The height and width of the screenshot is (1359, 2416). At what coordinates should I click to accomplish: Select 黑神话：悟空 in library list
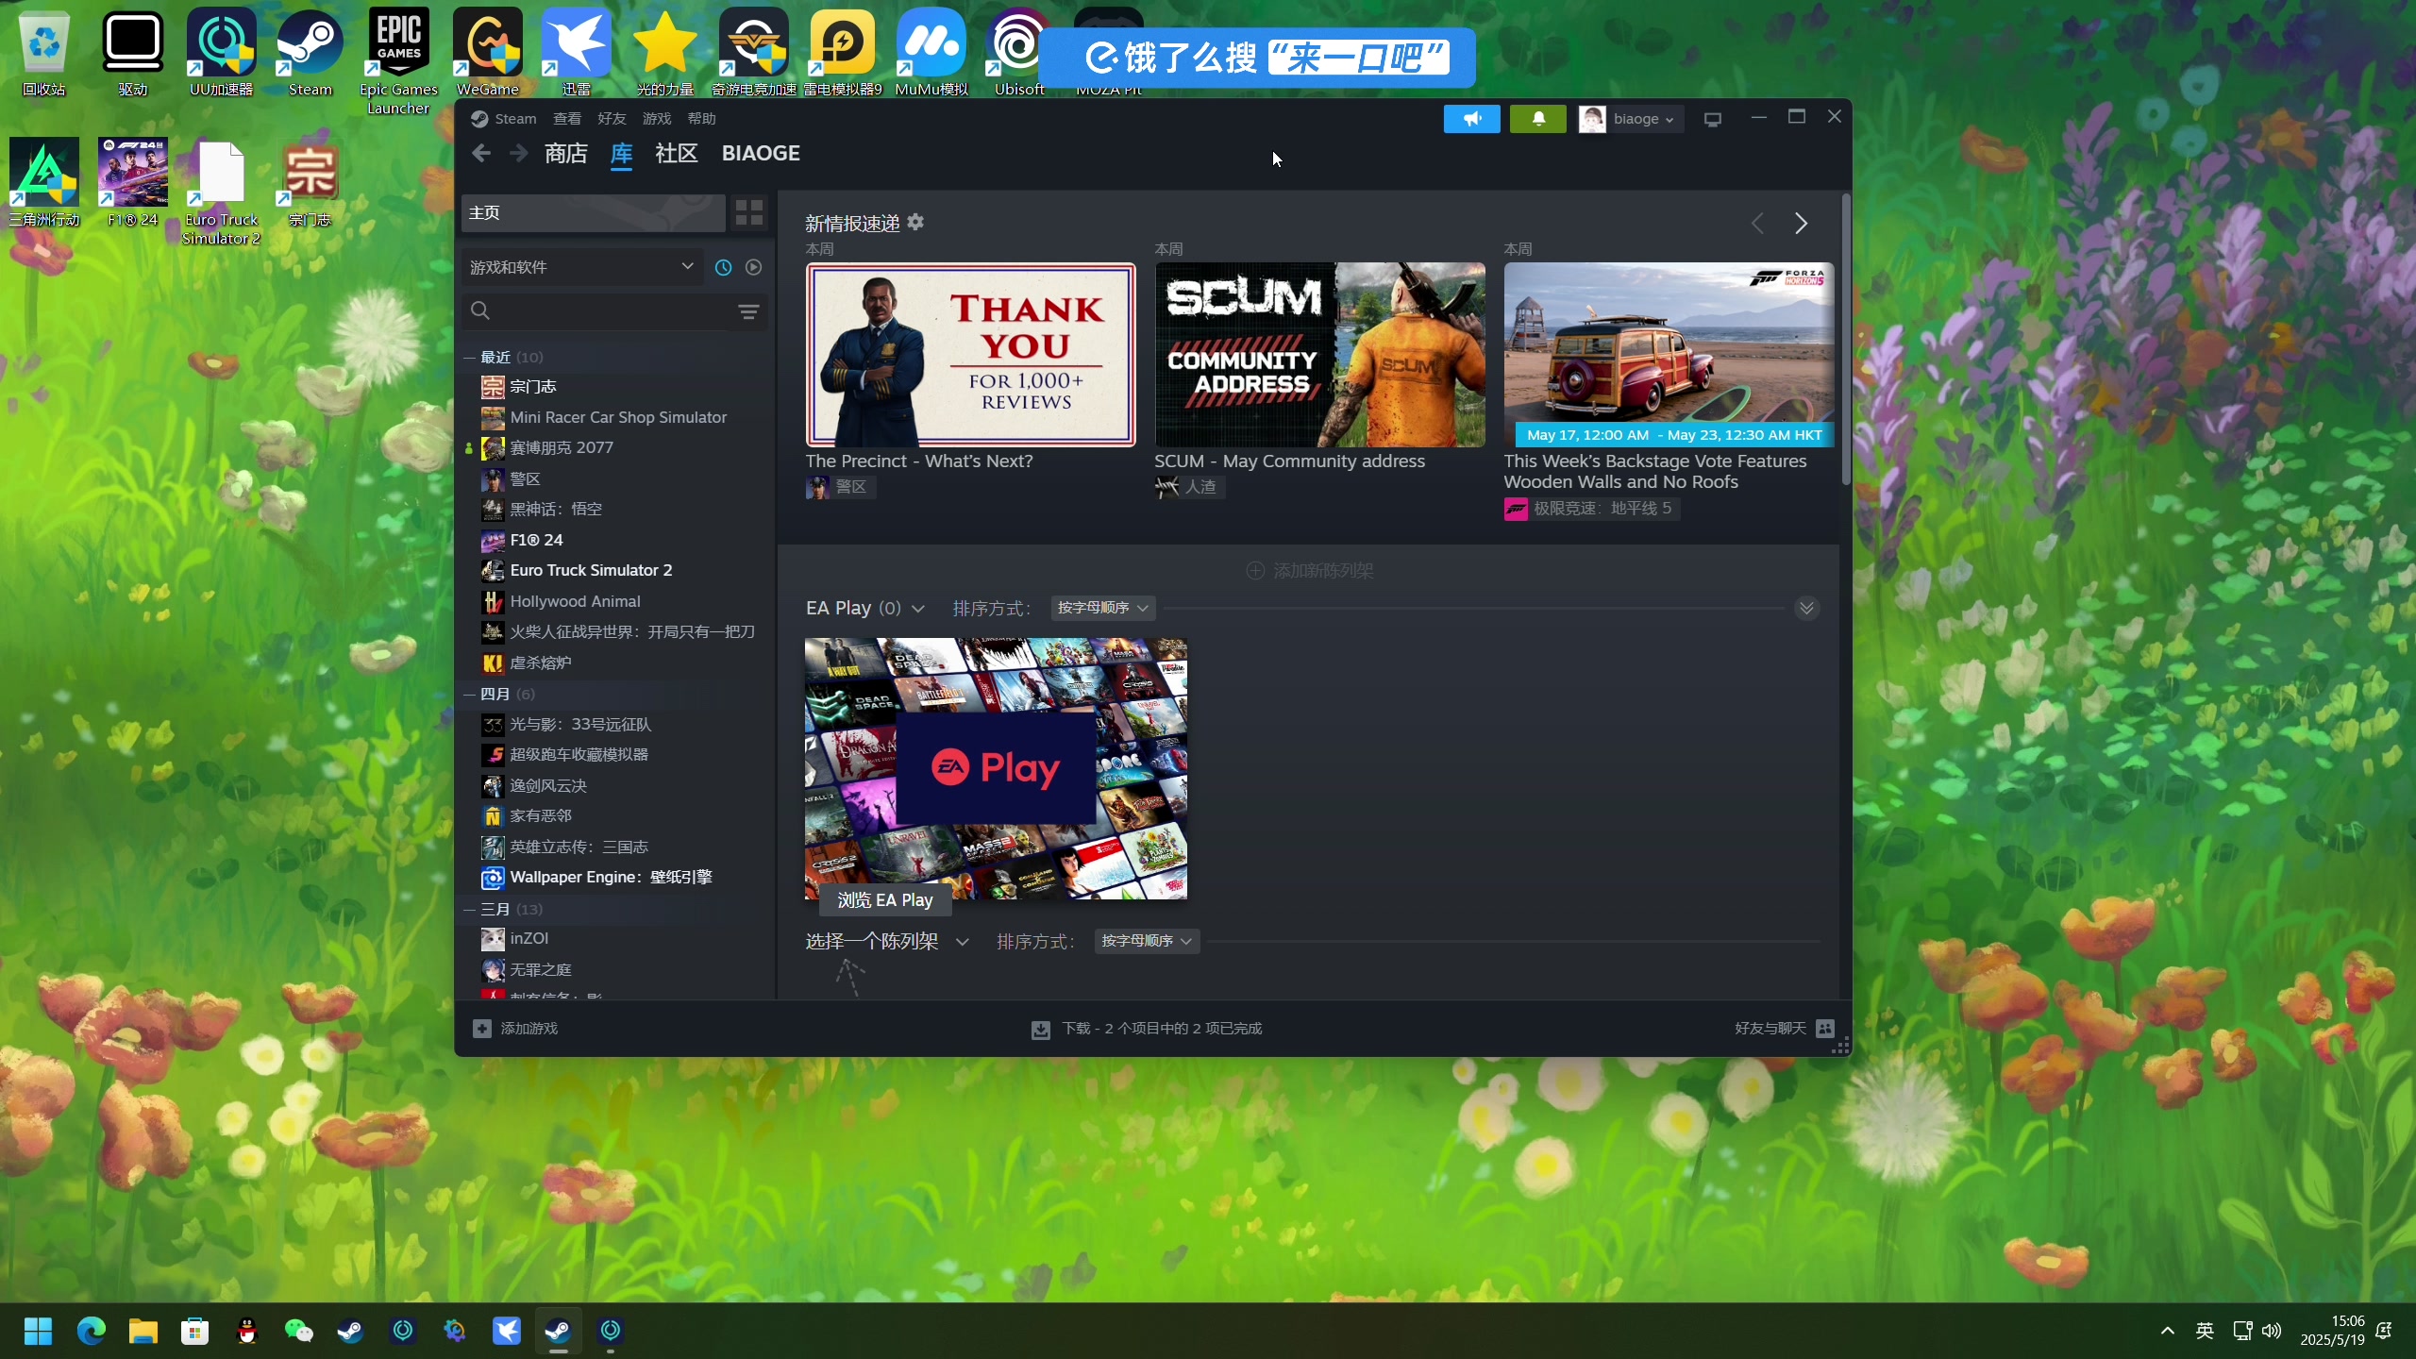(556, 510)
